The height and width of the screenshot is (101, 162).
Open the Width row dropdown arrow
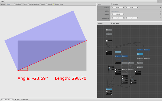pos(160,11)
